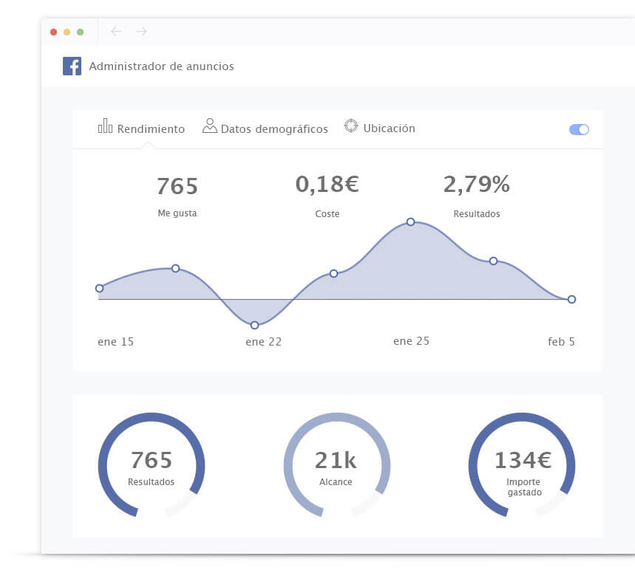Click the Rendimiento bar chart icon

[x=105, y=126]
